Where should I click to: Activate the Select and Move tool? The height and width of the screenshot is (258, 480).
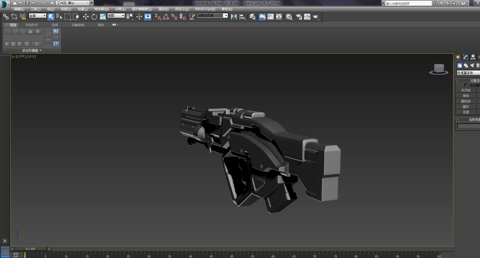click(x=86, y=16)
